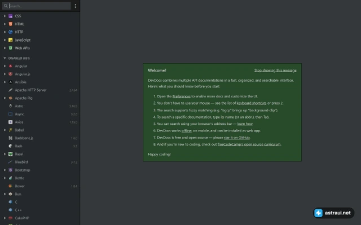This screenshot has width=361, height=225.
Task: Click the Astro icon
Action: (10, 106)
